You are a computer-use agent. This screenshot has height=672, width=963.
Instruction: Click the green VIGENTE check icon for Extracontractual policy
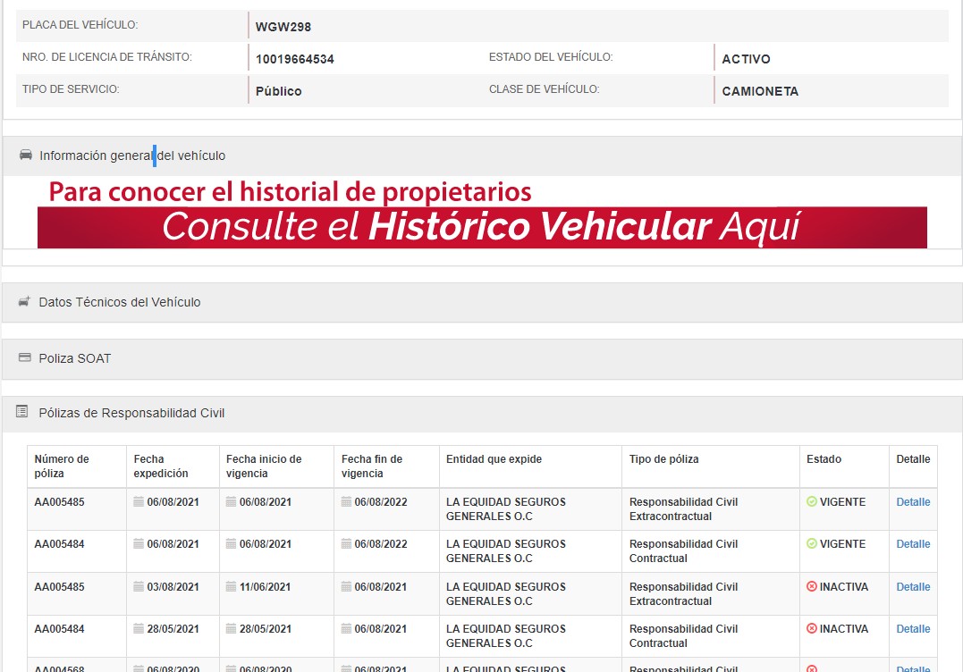pyautogui.click(x=812, y=502)
